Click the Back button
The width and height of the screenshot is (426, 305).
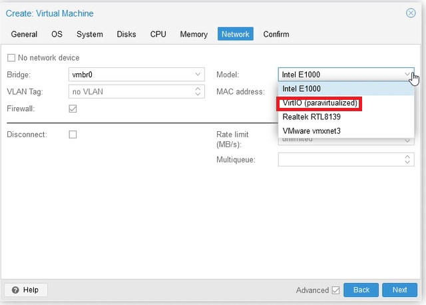361,290
